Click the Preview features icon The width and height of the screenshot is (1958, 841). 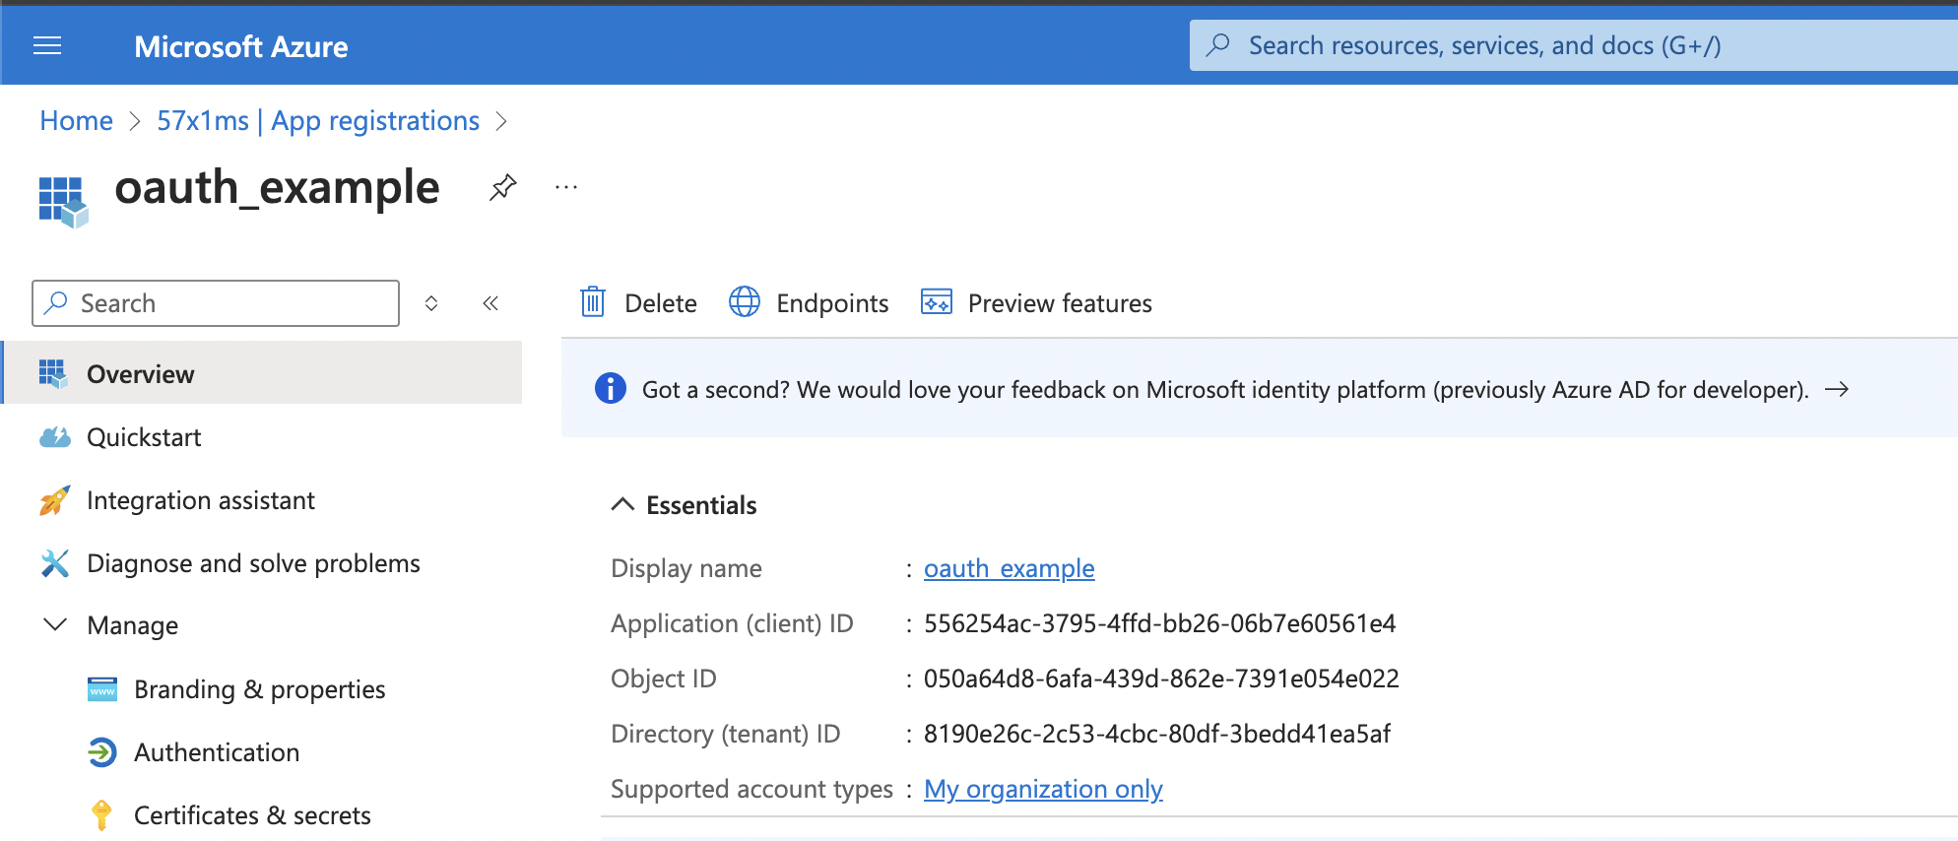pyautogui.click(x=937, y=301)
